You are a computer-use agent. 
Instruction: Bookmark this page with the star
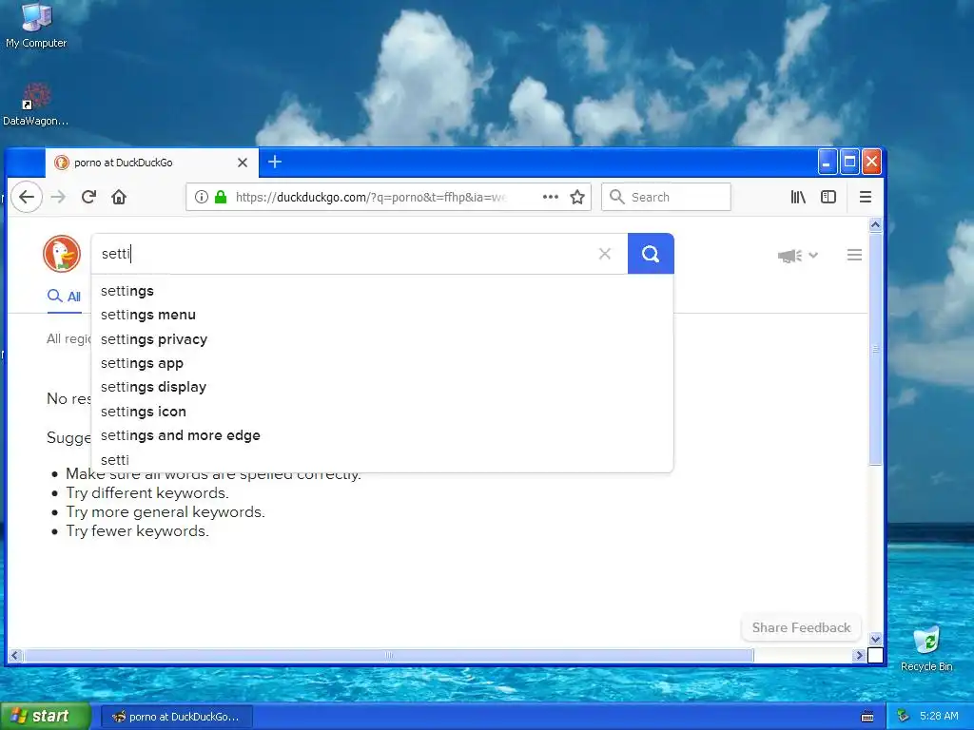coord(577,198)
